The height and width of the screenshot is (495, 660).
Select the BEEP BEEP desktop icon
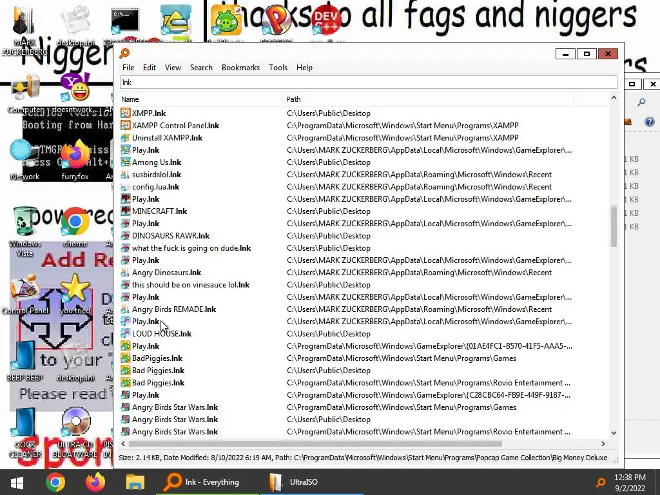(24, 361)
